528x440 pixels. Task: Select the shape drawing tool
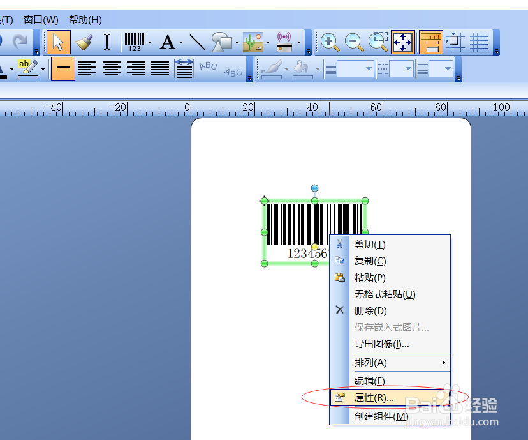pos(221,42)
